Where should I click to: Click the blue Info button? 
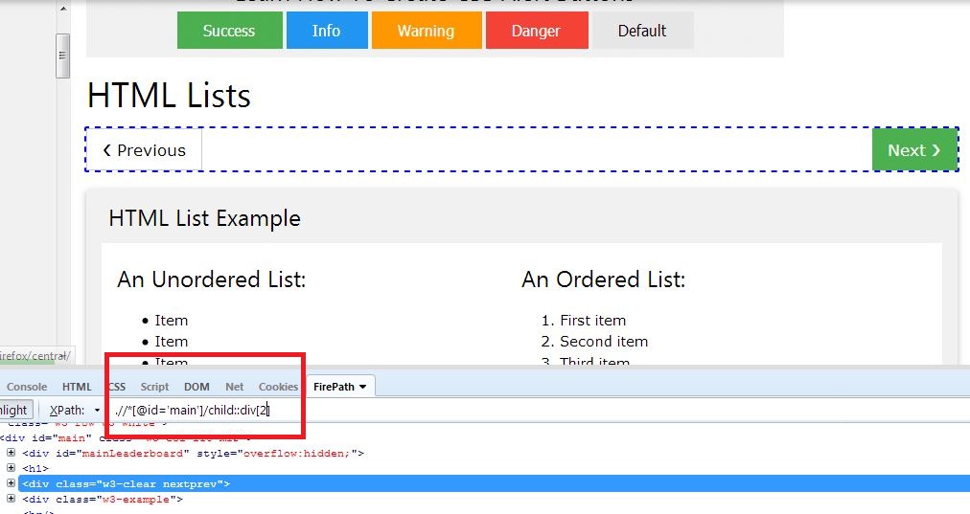coord(327,31)
